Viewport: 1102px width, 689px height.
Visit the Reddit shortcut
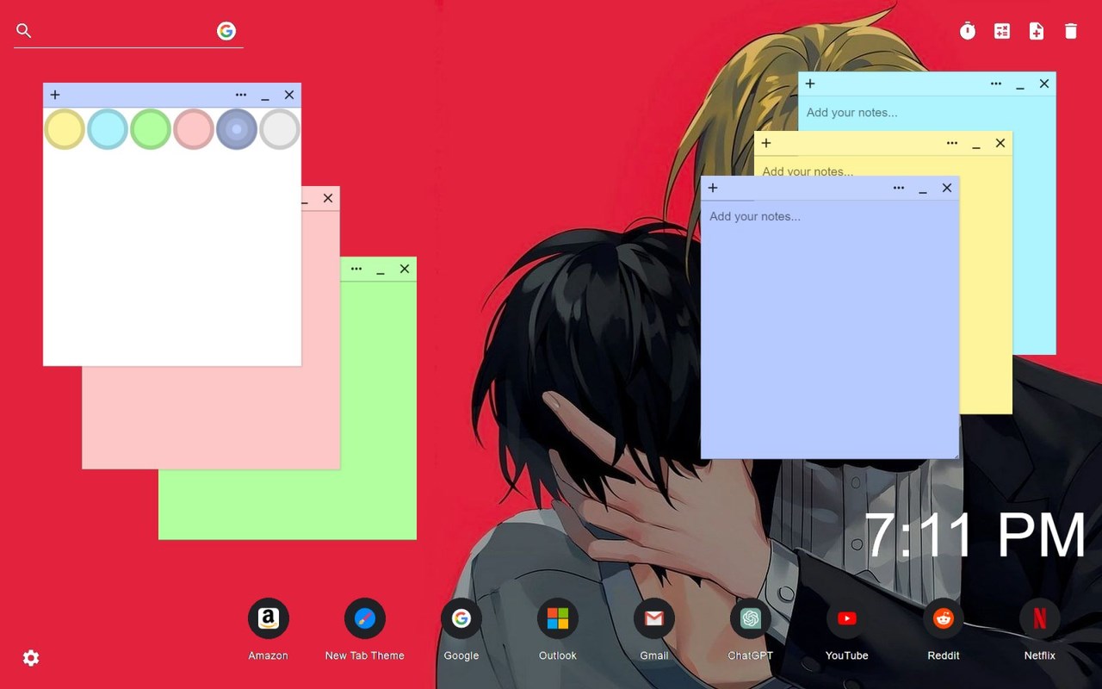(944, 618)
